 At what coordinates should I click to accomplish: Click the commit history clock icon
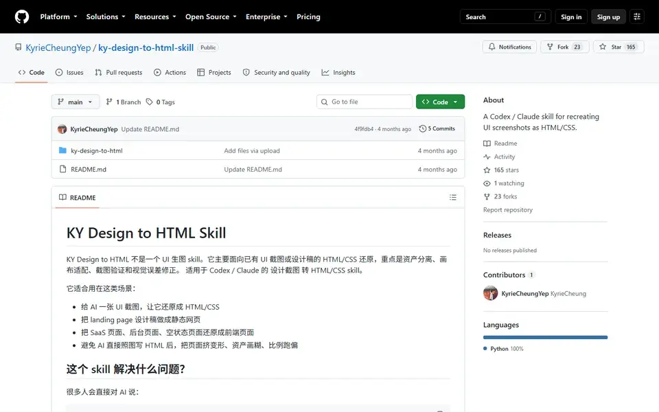click(x=422, y=128)
